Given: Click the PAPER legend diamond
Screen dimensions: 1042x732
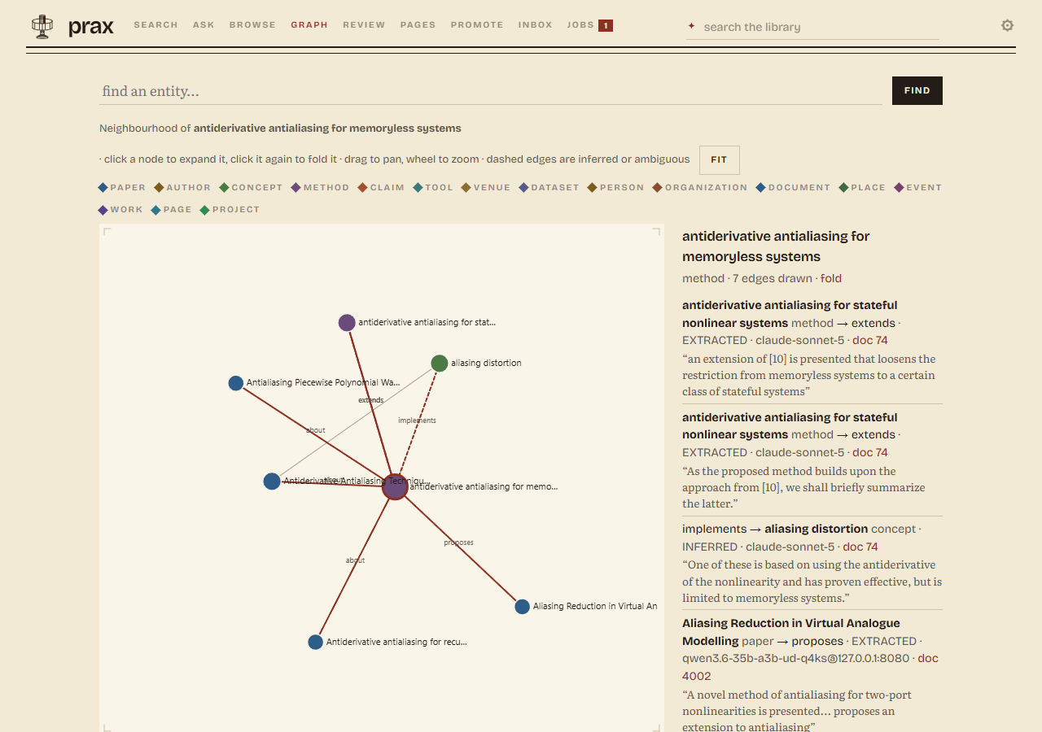Looking at the screenshot, I should 103,188.
